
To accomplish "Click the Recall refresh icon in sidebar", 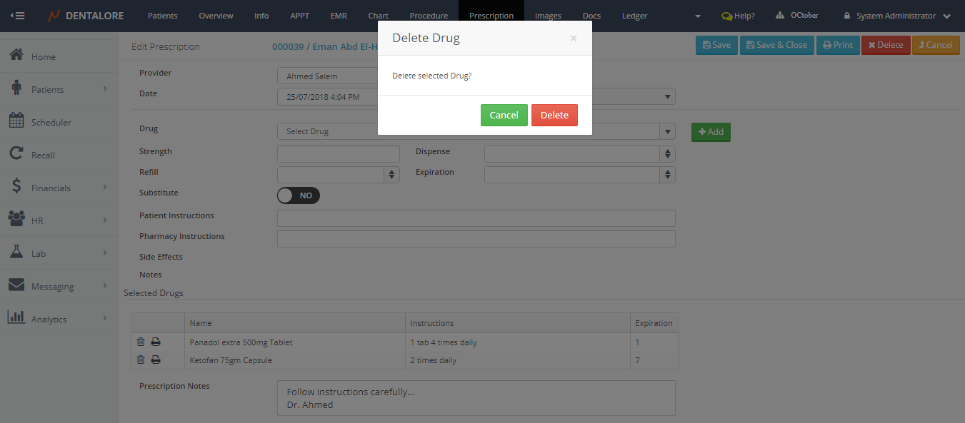I will tap(16, 155).
